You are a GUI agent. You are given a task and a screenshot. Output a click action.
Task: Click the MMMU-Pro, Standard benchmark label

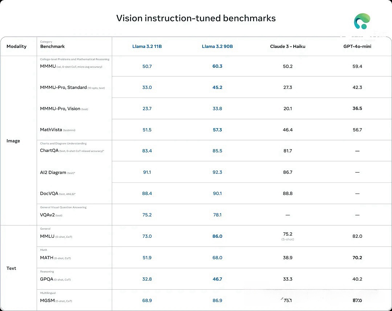pos(63,87)
